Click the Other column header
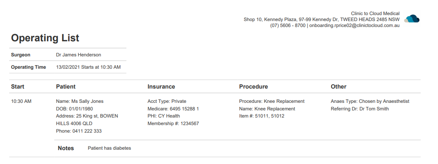Screen dimensions: 438x164 click(x=339, y=87)
